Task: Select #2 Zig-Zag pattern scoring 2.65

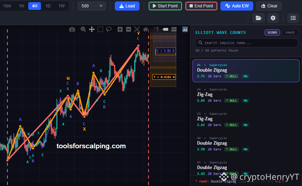Action: click(x=246, y=95)
